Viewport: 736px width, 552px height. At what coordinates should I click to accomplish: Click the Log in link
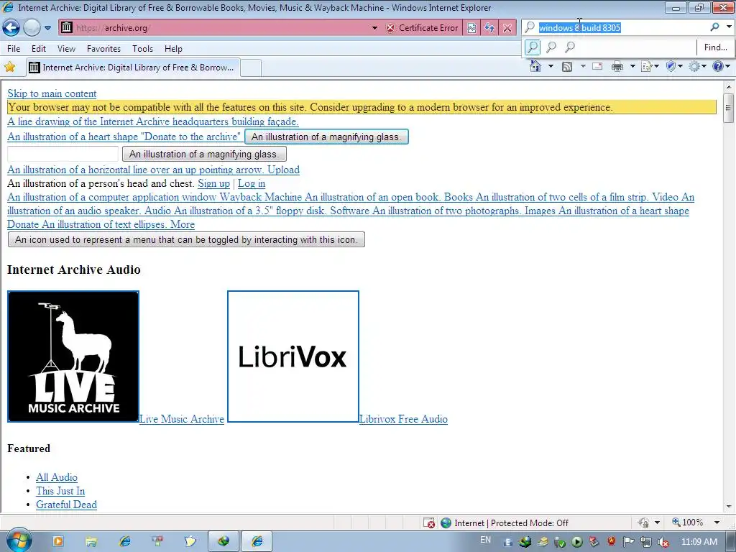click(251, 183)
